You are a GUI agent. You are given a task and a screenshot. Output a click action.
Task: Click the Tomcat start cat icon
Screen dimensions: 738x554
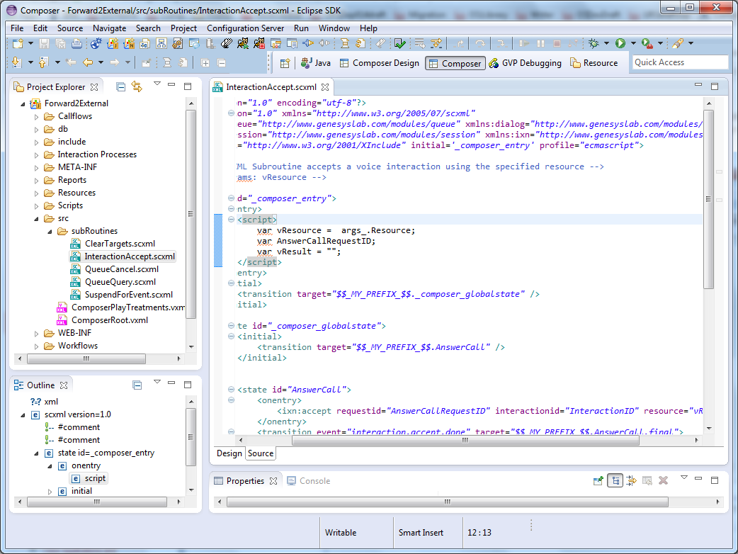[243, 44]
